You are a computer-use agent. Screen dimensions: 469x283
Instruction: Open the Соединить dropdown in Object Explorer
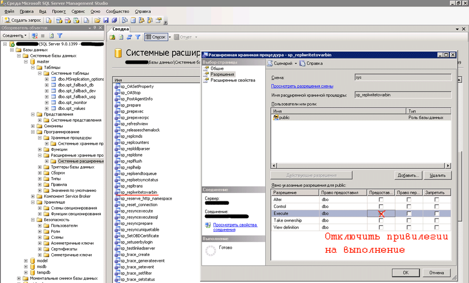[x=14, y=35]
